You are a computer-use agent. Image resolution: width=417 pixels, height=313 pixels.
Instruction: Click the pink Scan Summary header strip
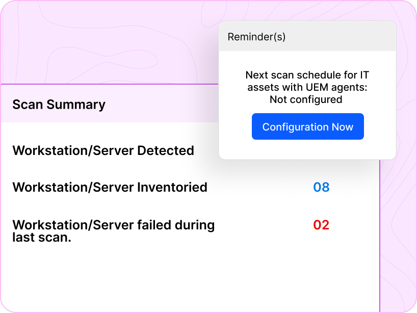[x=163, y=105]
